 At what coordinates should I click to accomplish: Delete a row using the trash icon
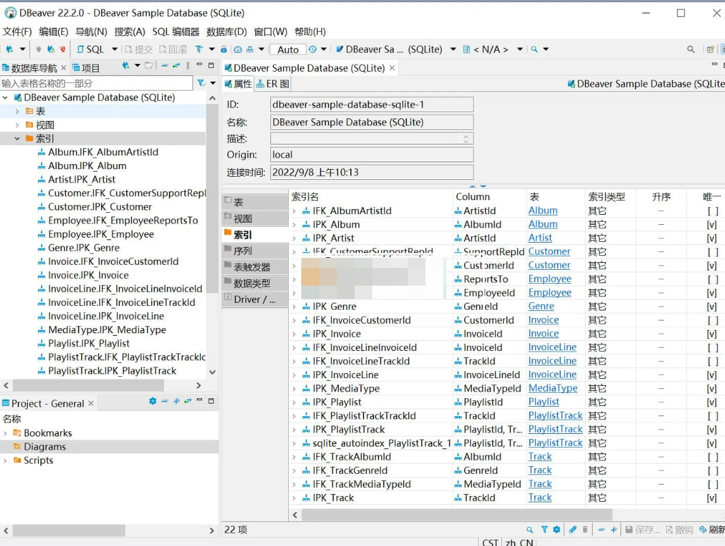[585, 530]
